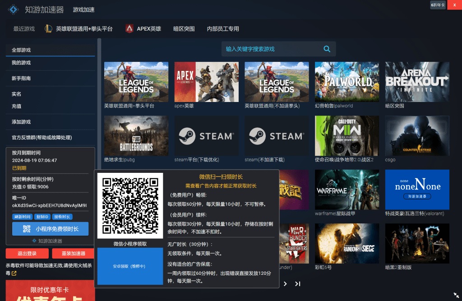Select steam(不加速下载) thumbnail
This screenshot has height=301, width=462.
point(277,136)
